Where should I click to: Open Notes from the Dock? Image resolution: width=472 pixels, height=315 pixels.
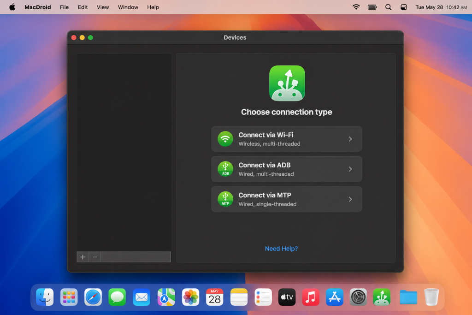(239, 297)
